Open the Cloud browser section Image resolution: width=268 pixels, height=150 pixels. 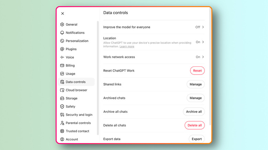tap(76, 90)
